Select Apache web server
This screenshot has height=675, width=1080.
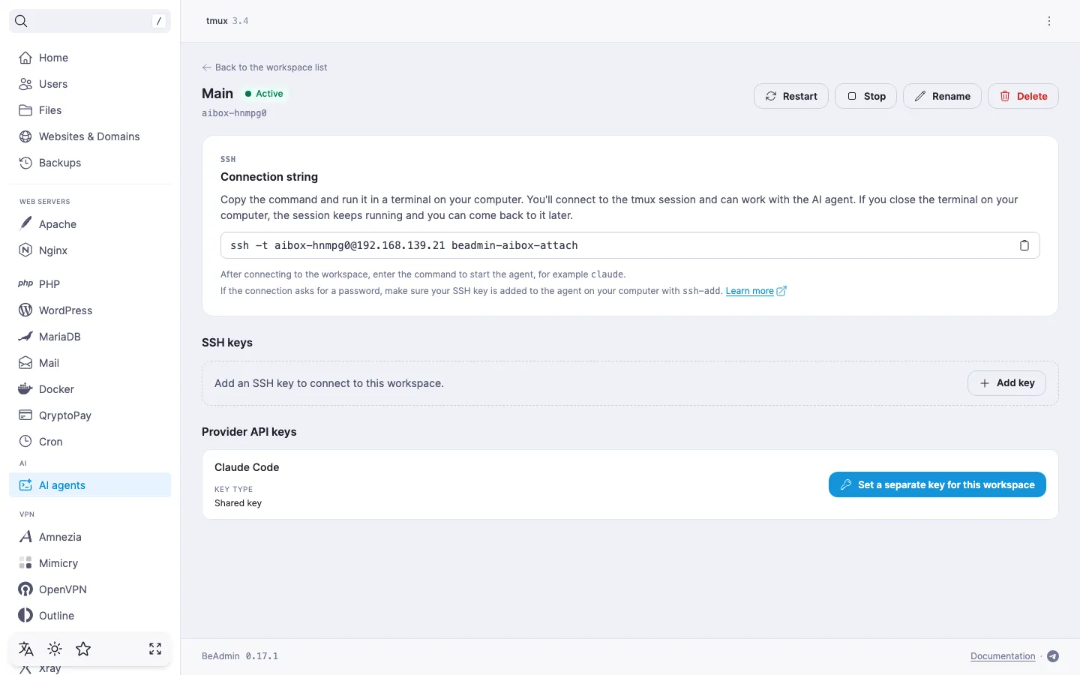click(90, 224)
